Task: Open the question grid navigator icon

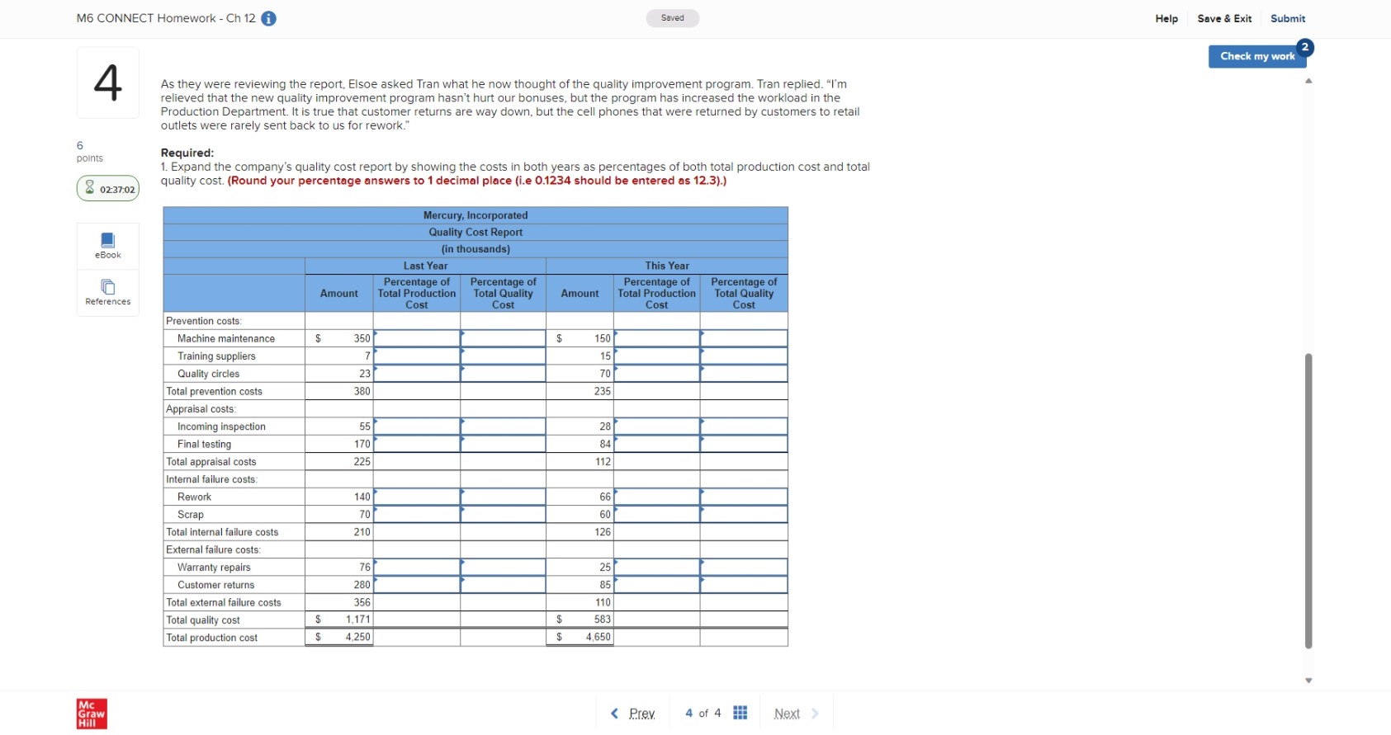Action: (740, 713)
